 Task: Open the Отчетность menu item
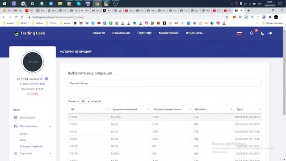click(x=194, y=33)
